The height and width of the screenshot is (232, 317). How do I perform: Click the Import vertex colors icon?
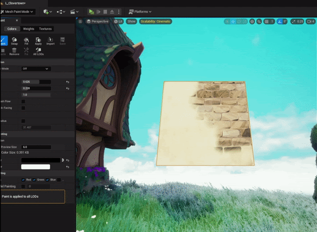point(50,41)
